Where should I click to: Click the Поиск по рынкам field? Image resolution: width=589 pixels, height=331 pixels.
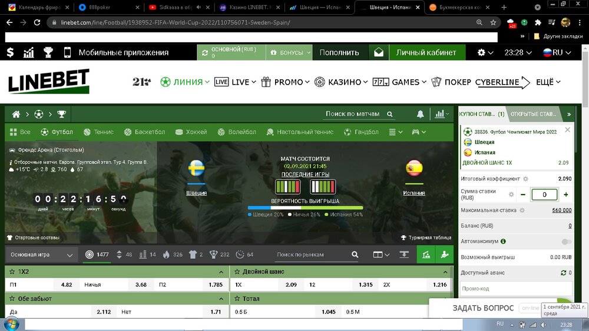coord(313,255)
